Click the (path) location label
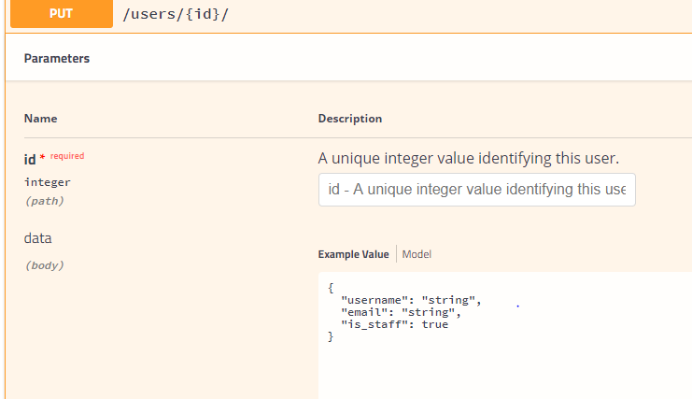This screenshot has width=692, height=399. click(x=44, y=201)
